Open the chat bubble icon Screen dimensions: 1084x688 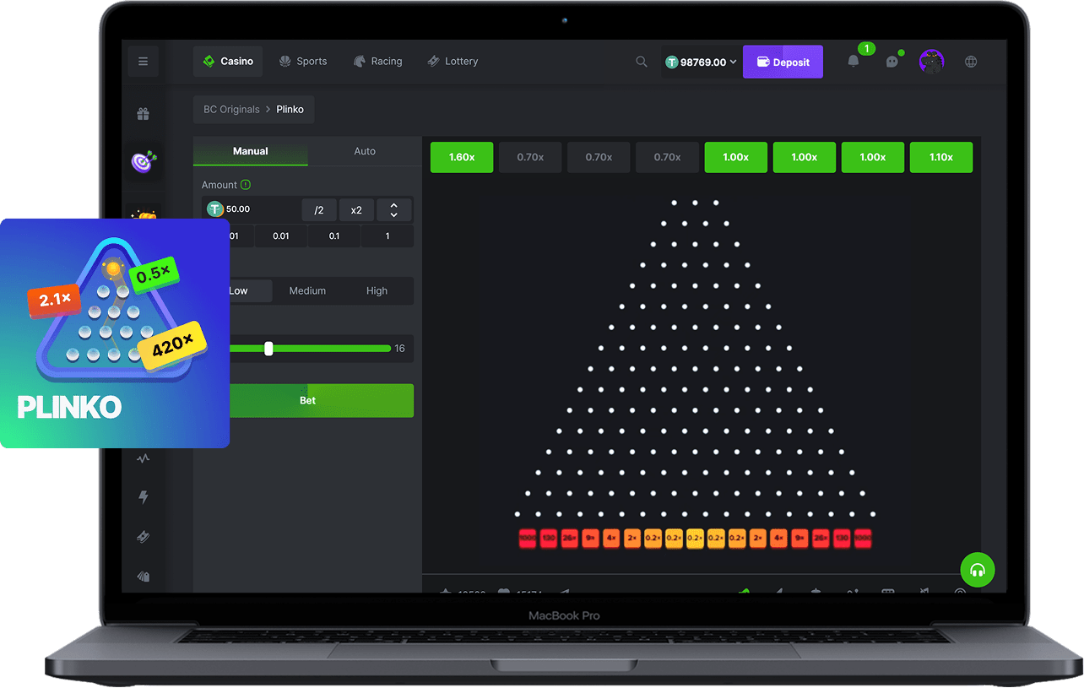point(892,62)
